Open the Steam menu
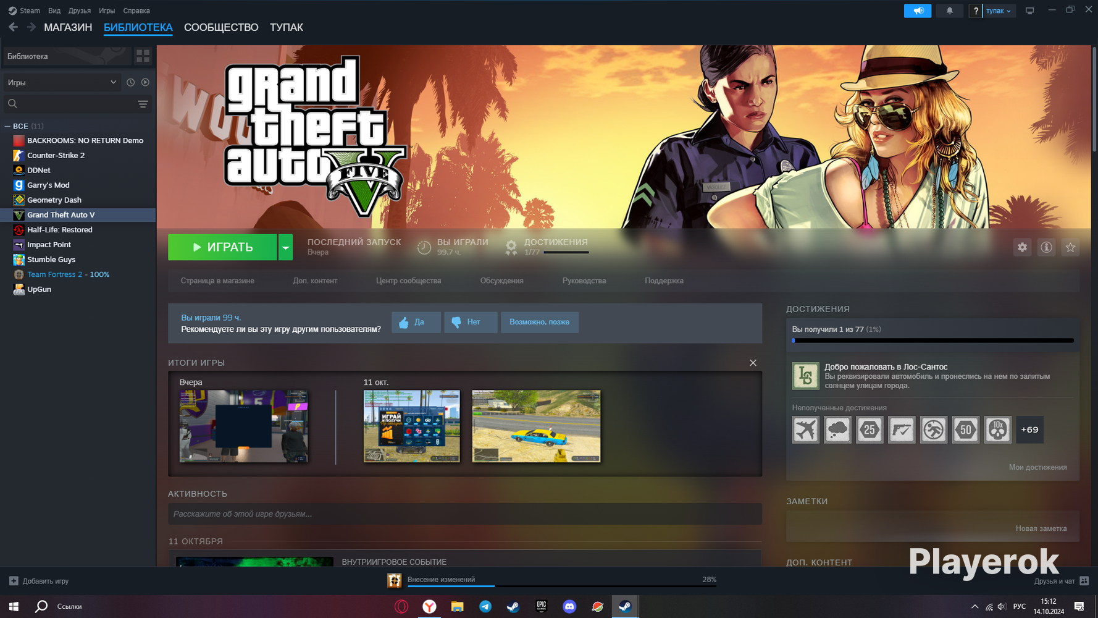The height and width of the screenshot is (618, 1098). (x=24, y=11)
